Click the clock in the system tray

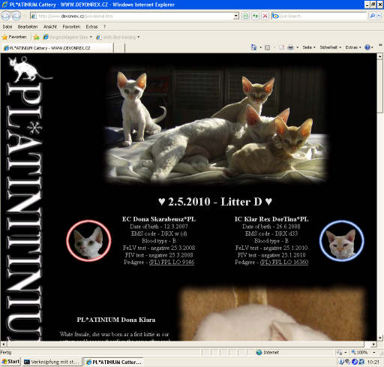pos(373,362)
